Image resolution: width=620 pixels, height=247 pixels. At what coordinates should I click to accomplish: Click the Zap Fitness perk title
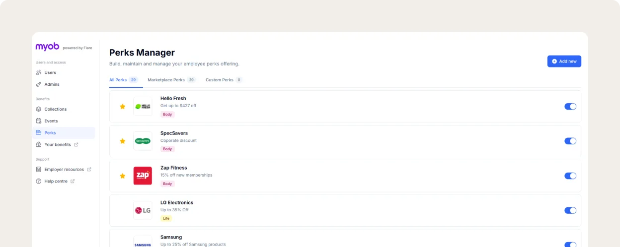tap(174, 168)
